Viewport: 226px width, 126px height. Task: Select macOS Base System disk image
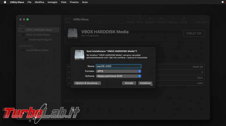tap(37, 50)
